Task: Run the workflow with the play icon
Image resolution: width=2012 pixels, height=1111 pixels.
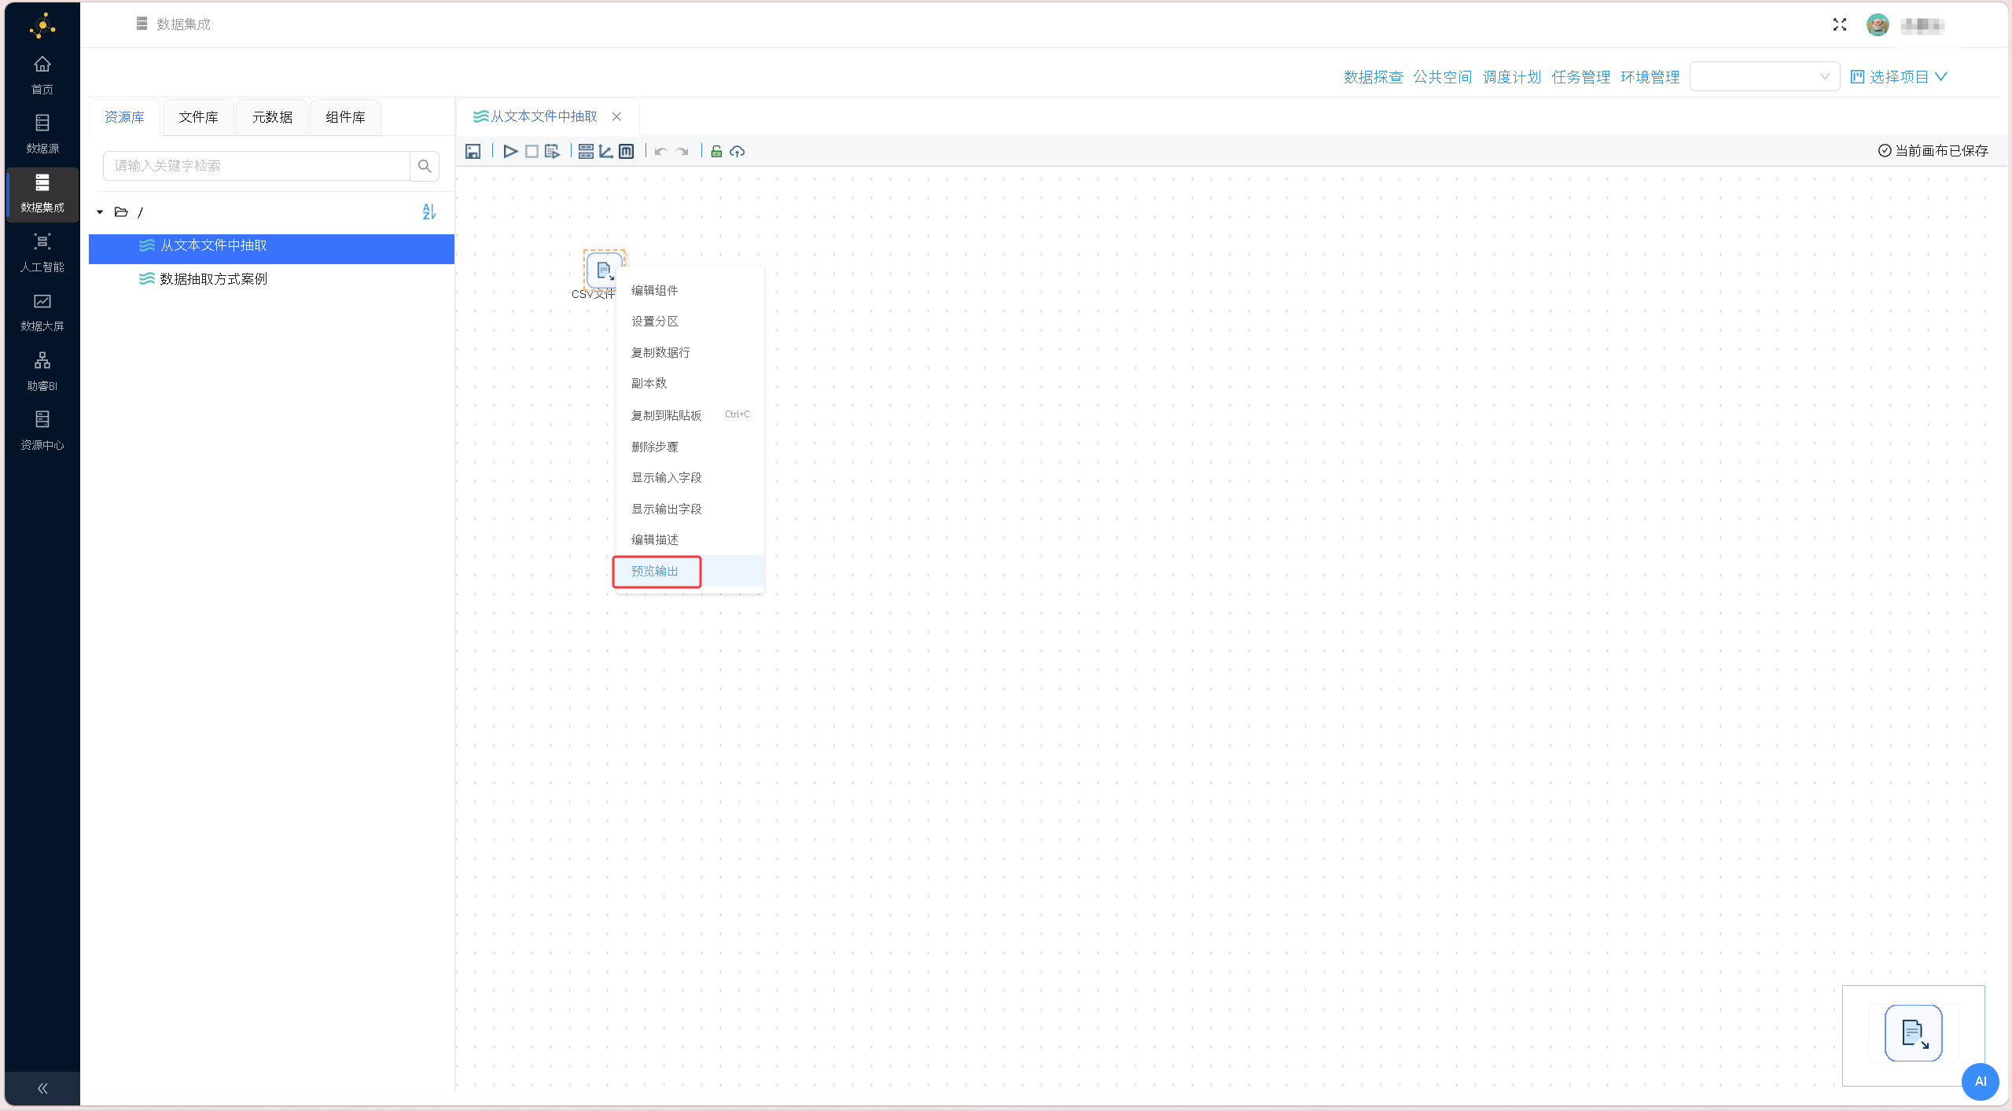Action: click(510, 152)
